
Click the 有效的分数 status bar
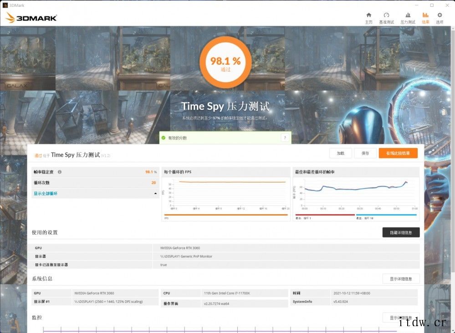point(225,138)
